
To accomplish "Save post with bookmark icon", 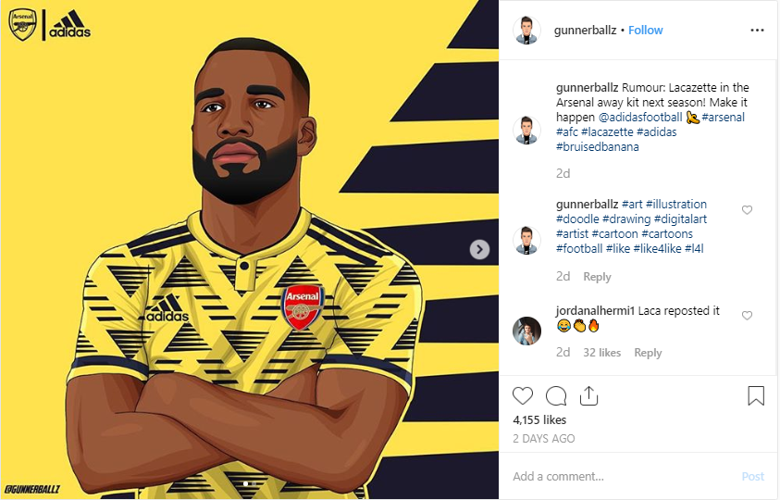I will pos(756,396).
